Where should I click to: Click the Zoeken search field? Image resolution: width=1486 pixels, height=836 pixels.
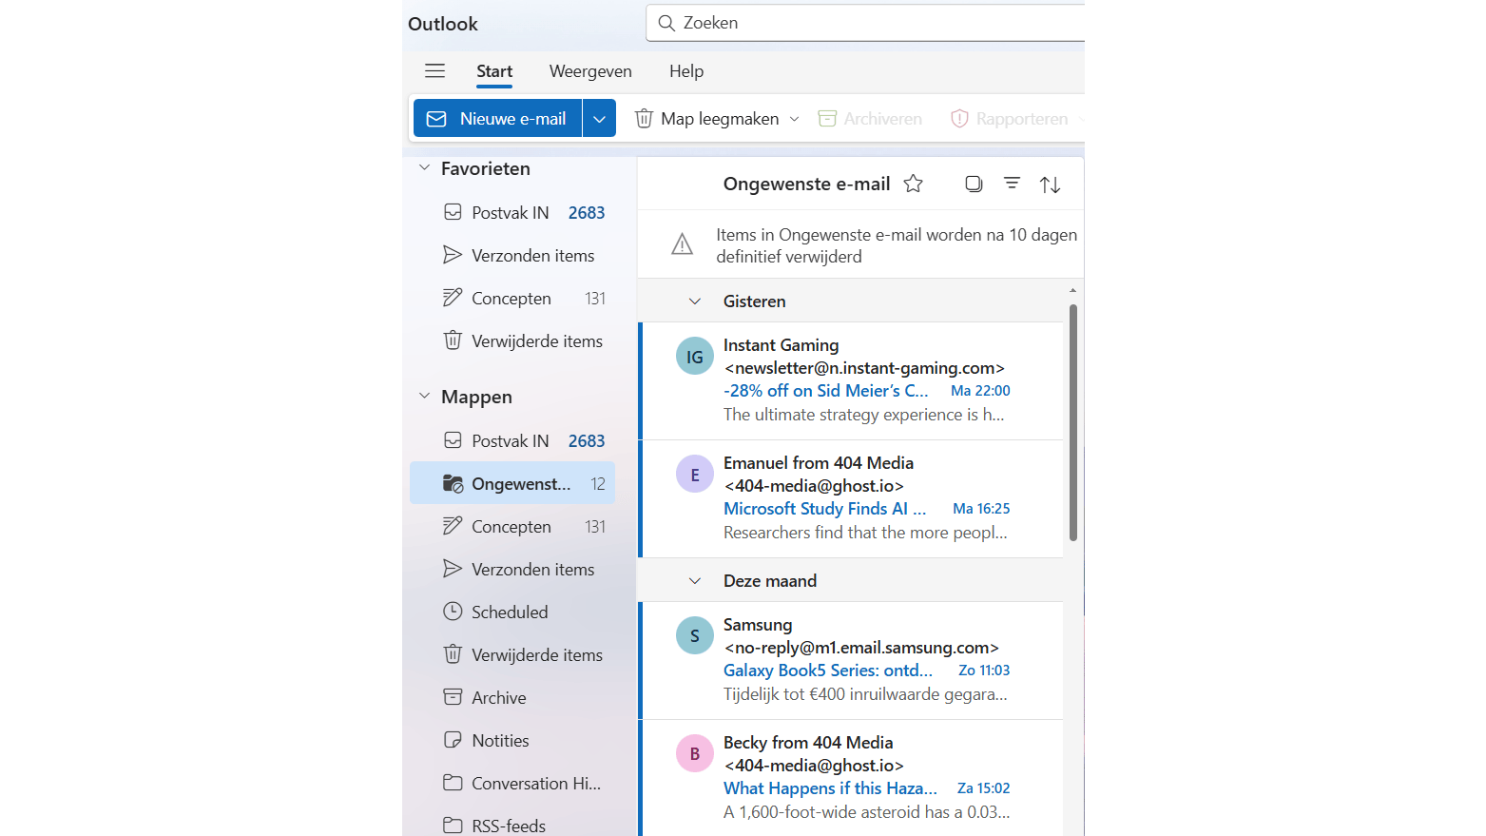click(865, 23)
